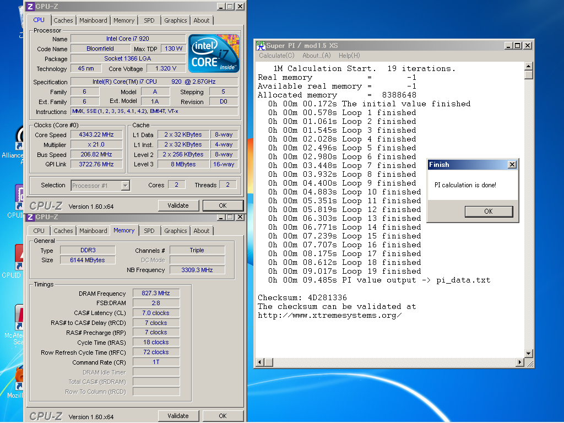564x423 pixels.
Task: Open the Help(H) menu in Super PI
Action: 349,56
